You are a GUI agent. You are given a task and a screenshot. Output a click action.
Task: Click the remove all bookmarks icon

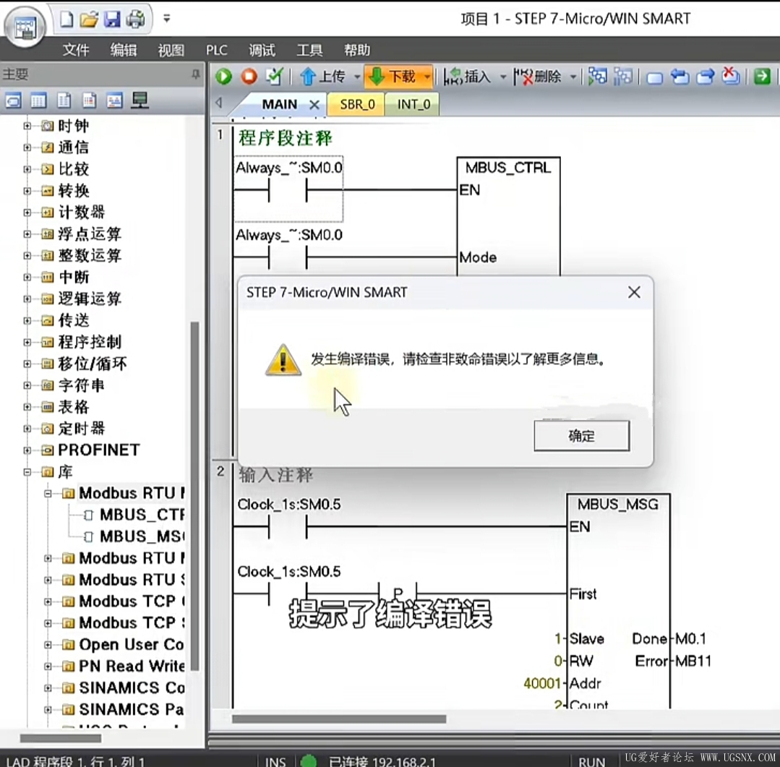click(x=730, y=76)
